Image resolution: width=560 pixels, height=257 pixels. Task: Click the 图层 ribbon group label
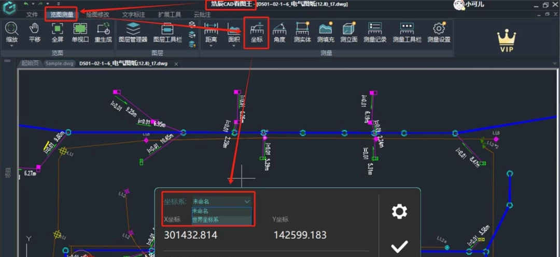[x=157, y=53]
